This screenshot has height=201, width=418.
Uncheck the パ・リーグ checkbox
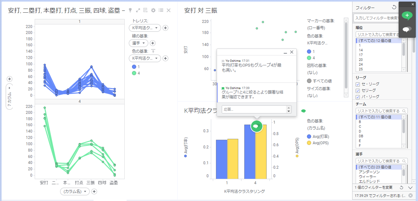coord(358,97)
